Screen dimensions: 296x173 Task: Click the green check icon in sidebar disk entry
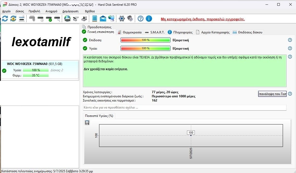point(4,71)
